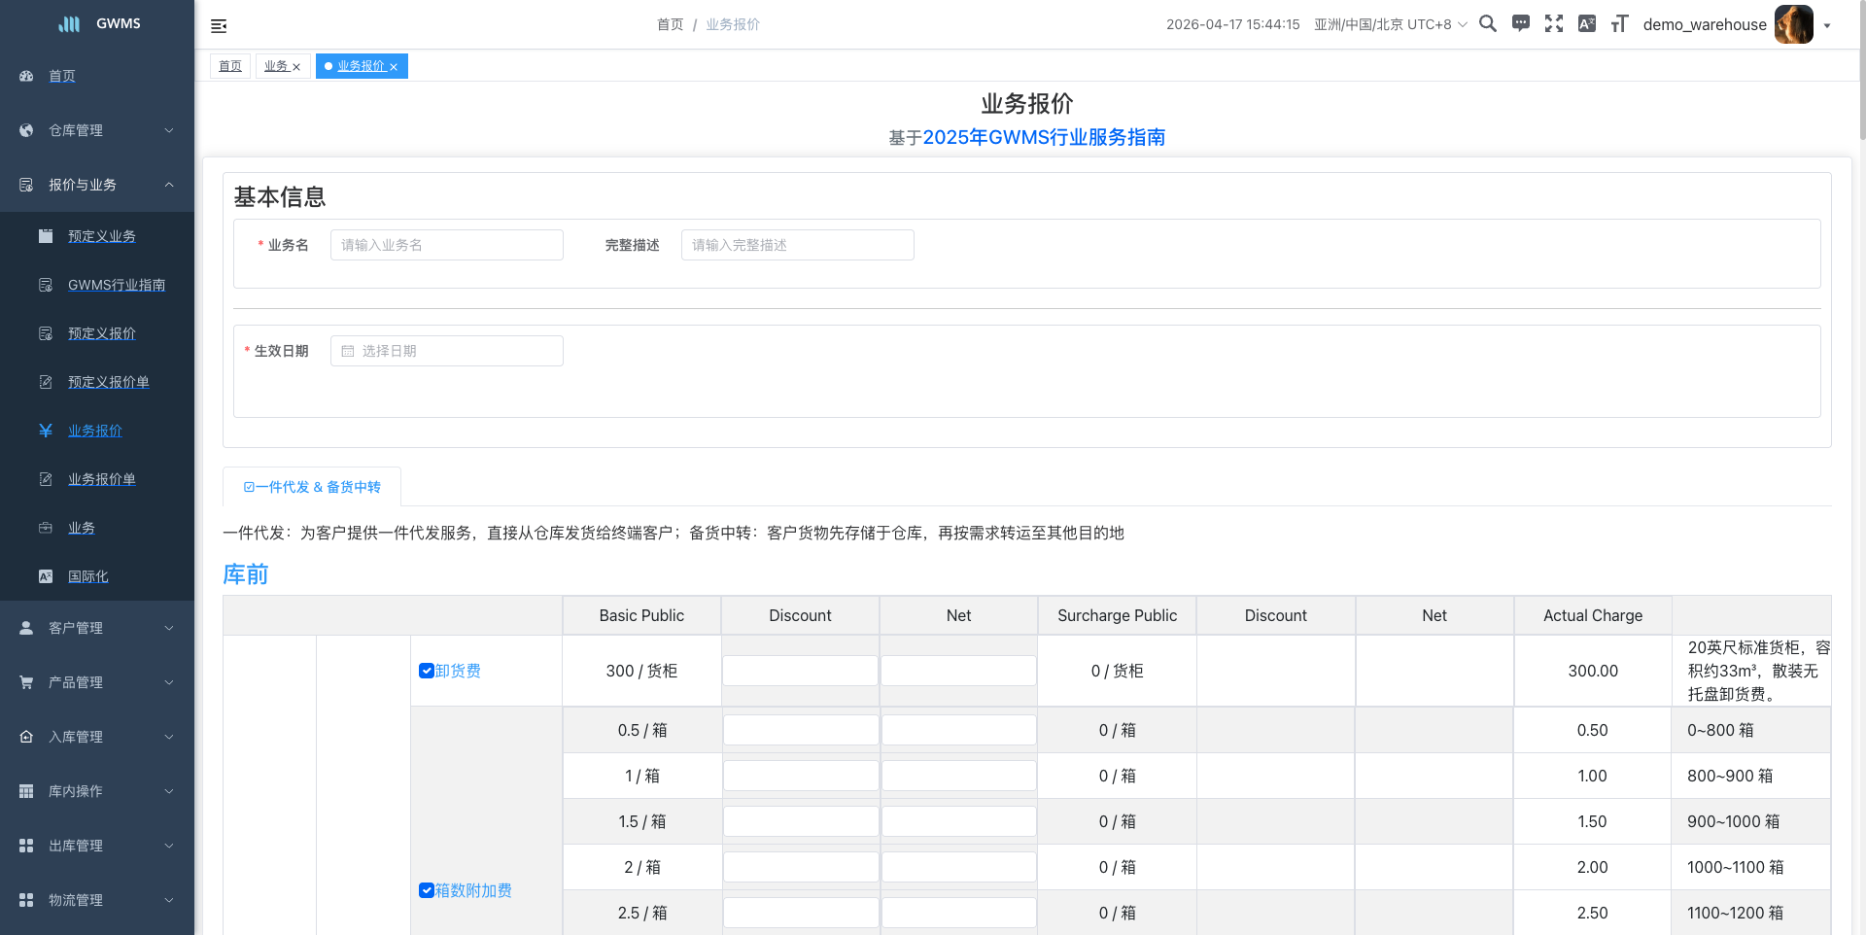Uncheck the 箱数附加费 checkbox

coord(426,890)
